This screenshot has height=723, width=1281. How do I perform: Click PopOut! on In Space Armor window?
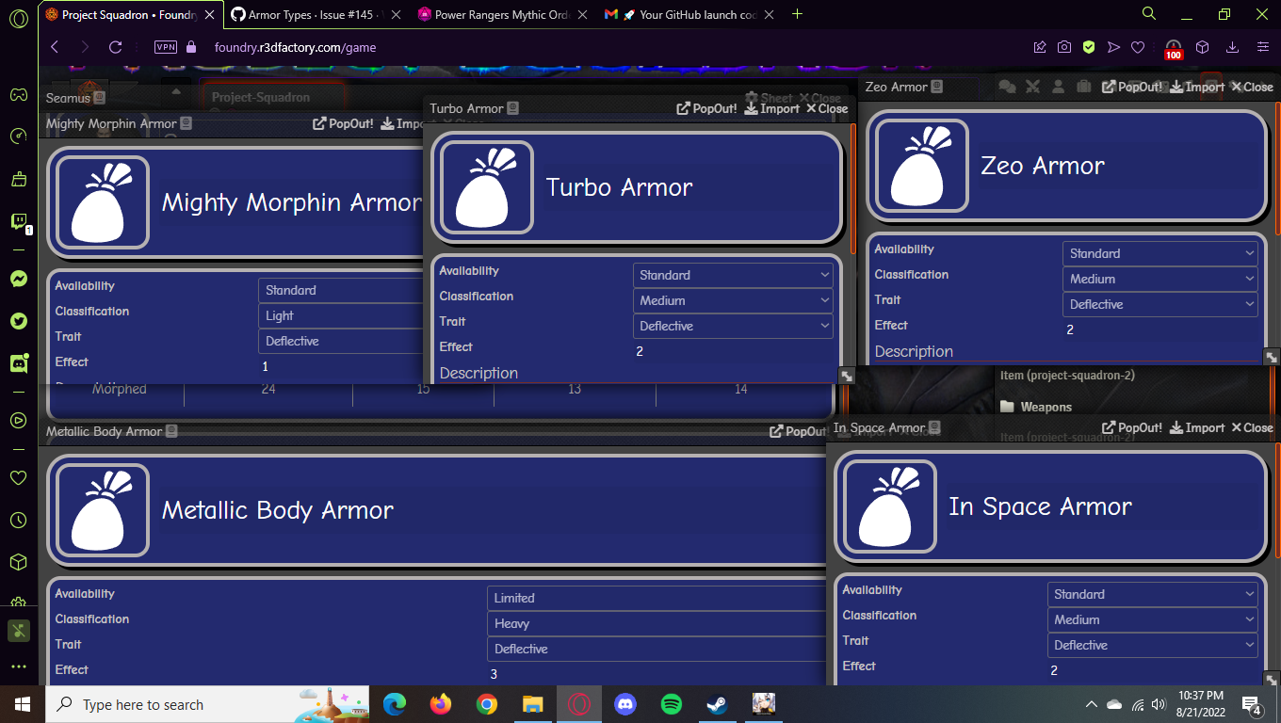click(1132, 427)
